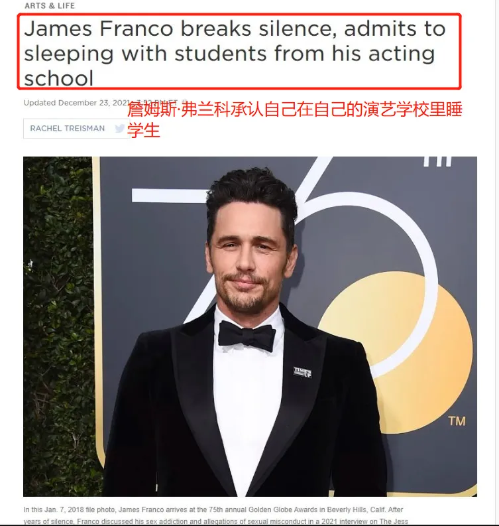Open the main Golden Globes article photo

click(250, 326)
